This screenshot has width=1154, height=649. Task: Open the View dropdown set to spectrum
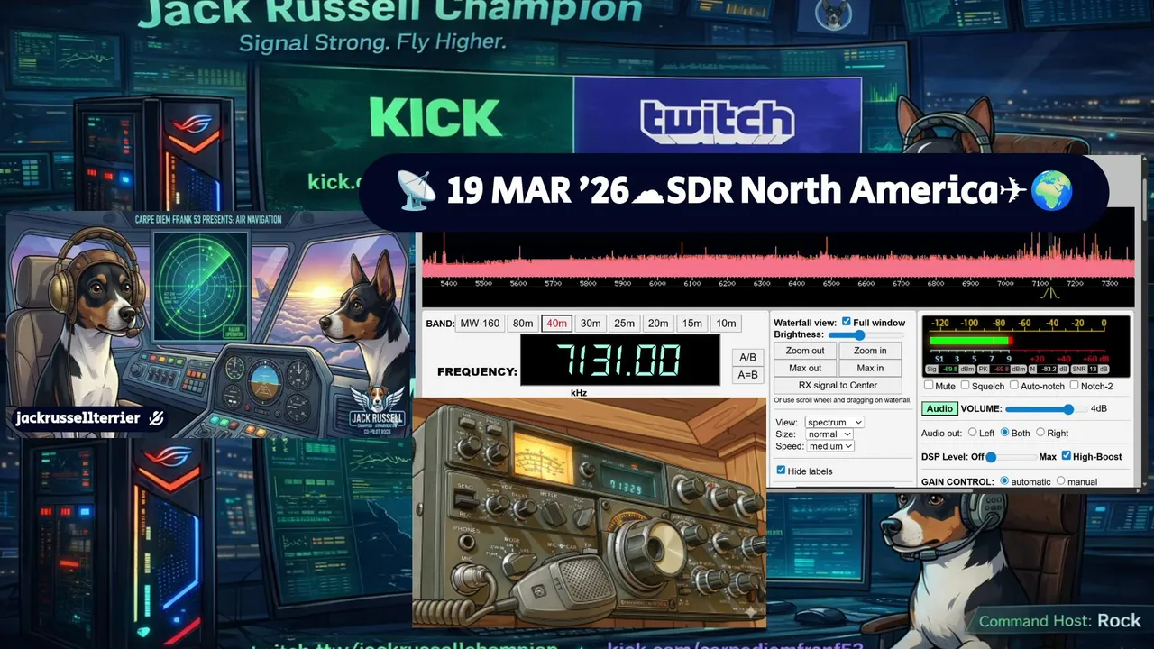(834, 422)
